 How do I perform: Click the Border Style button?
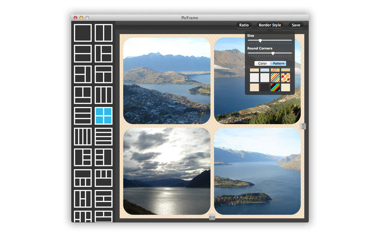pos(270,25)
